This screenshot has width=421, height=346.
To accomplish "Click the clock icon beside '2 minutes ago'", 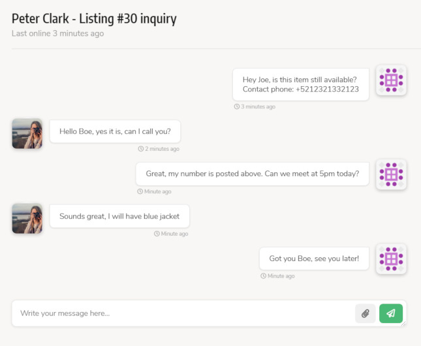I will (141, 149).
